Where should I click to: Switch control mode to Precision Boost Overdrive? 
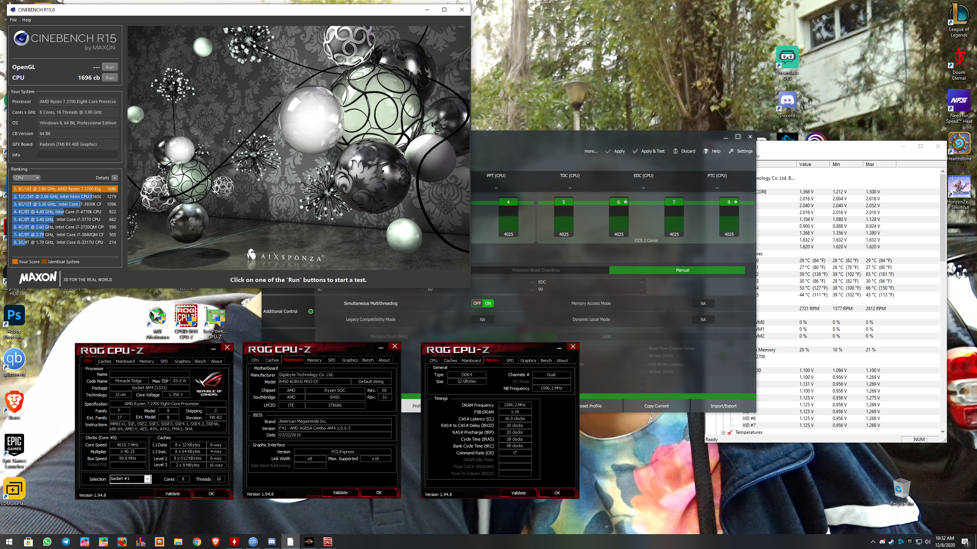(x=536, y=270)
